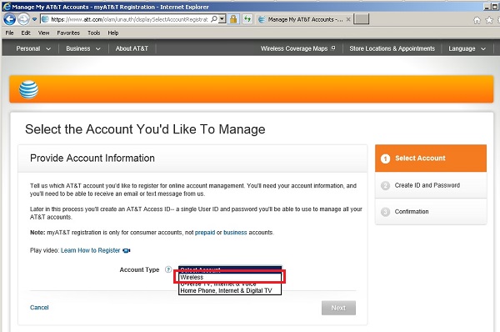This screenshot has height=332, width=500.
Task: Select the Select Account step
Action: point(431,158)
